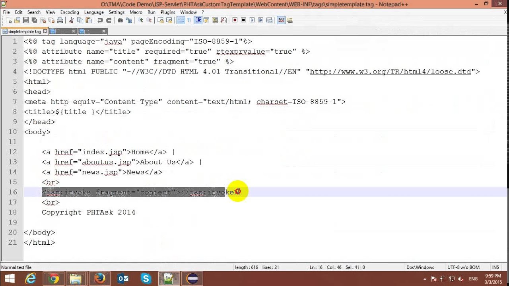Click the Dos\Windows line ending indicator
This screenshot has height=286, width=509.
tap(420, 267)
